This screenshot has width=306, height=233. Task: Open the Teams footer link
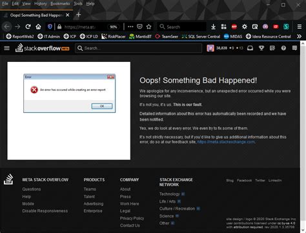pos(90,189)
